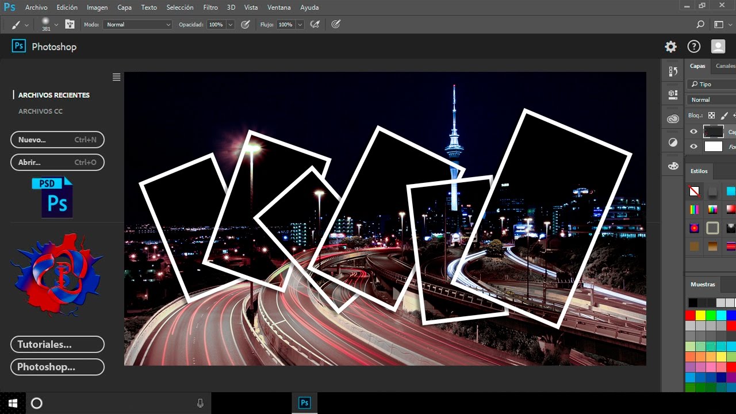Expand the Opacidad slider arrow
The height and width of the screenshot is (414, 736).
pos(231,25)
